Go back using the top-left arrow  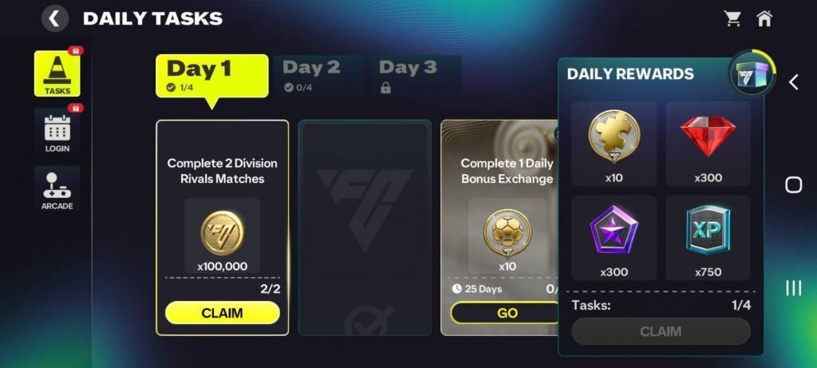click(x=54, y=18)
